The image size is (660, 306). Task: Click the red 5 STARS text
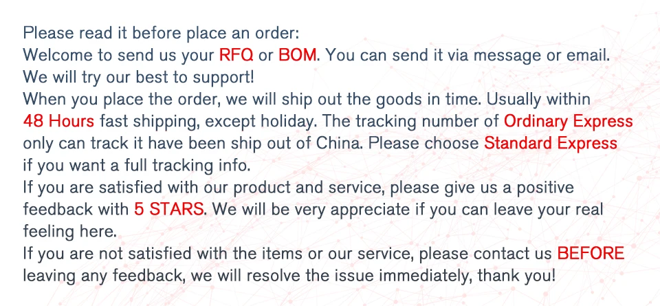[x=169, y=209]
